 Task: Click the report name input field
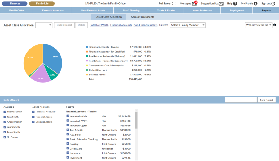click(x=241, y=100)
